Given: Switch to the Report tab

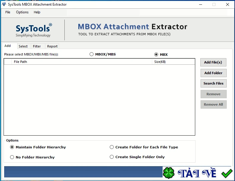Looking at the screenshot, I should (x=52, y=46).
